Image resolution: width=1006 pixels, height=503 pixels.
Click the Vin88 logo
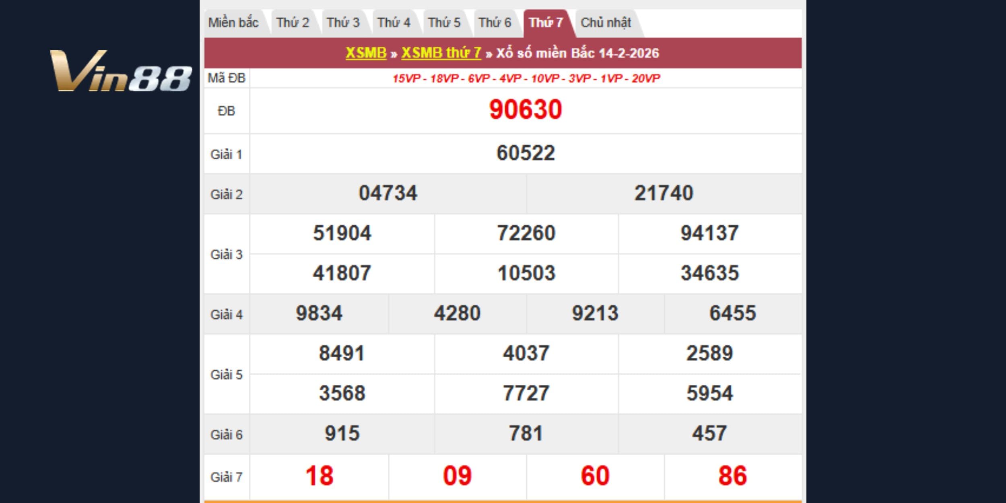tap(121, 71)
